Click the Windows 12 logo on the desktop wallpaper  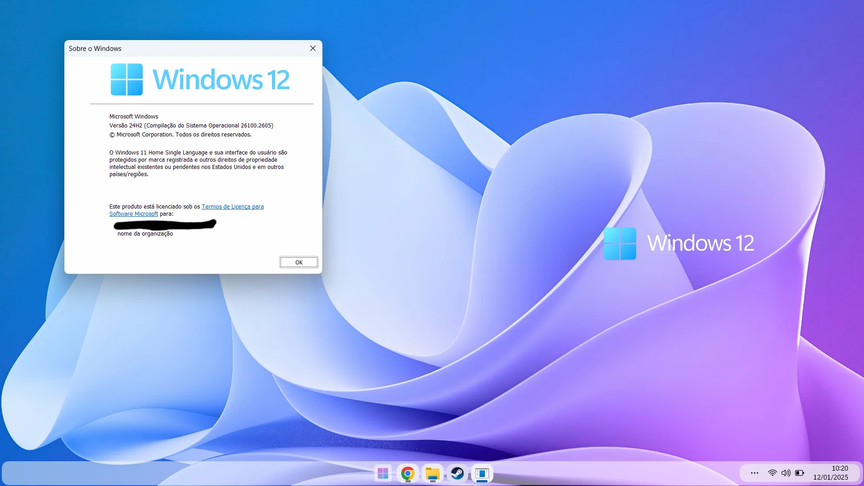click(679, 243)
